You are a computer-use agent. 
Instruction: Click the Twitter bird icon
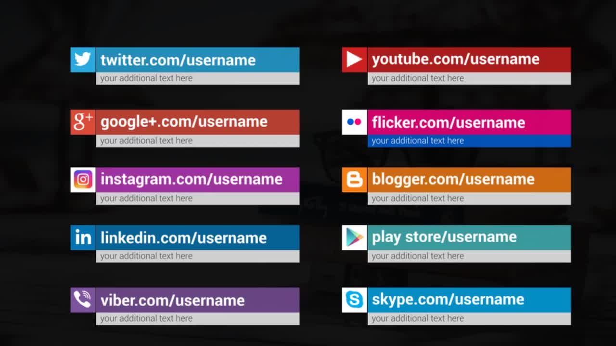click(x=83, y=60)
